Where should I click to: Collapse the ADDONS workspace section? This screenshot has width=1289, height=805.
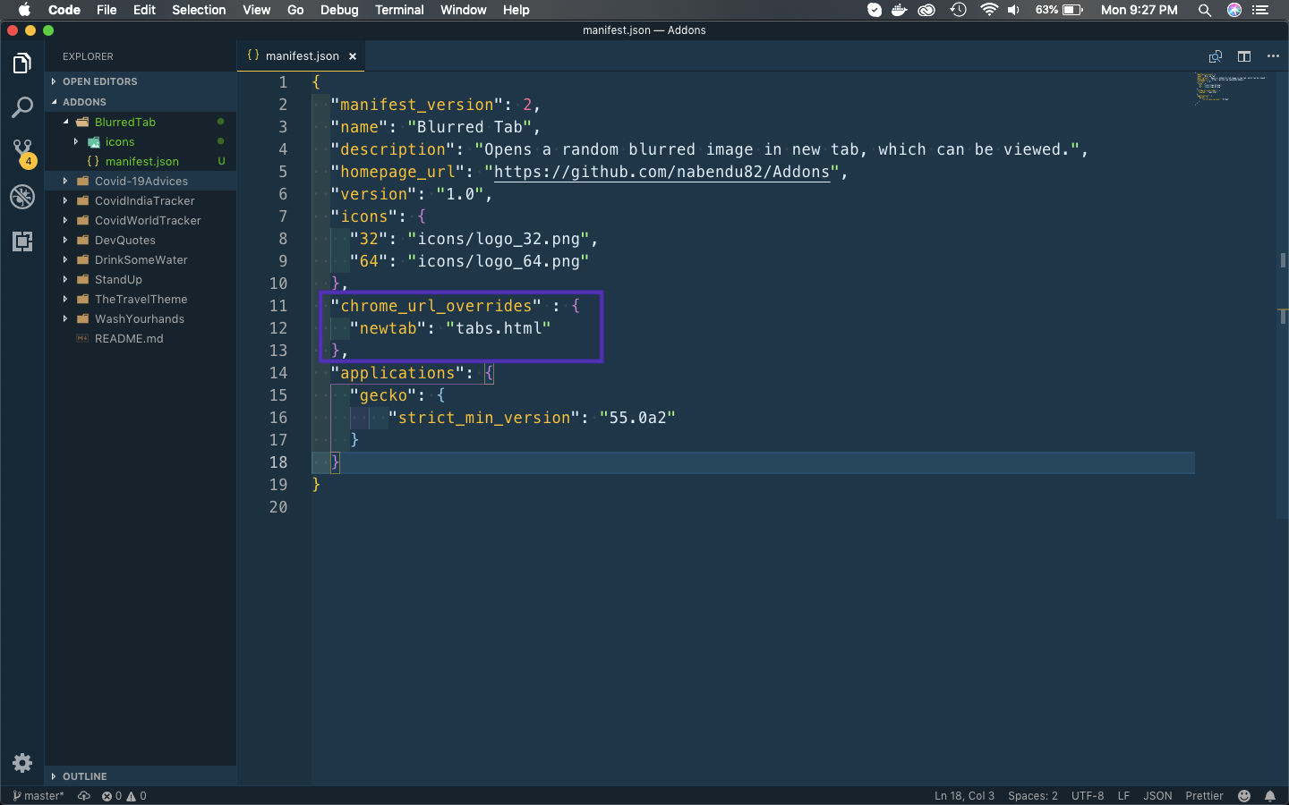click(x=141, y=102)
